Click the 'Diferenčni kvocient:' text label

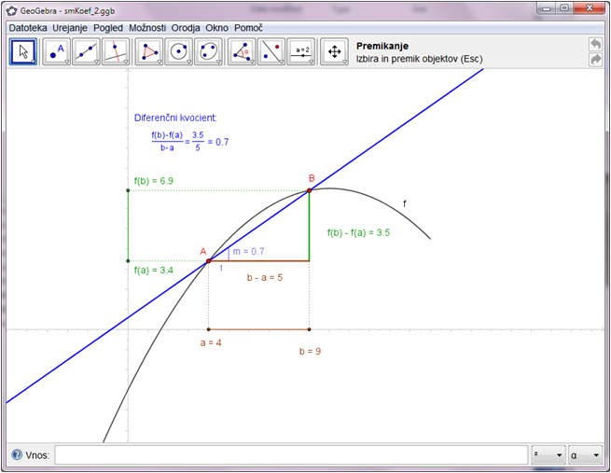[x=175, y=118]
